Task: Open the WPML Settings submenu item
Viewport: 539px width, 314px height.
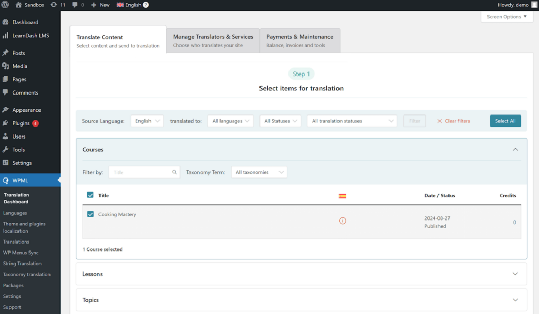Action: pos(12,296)
